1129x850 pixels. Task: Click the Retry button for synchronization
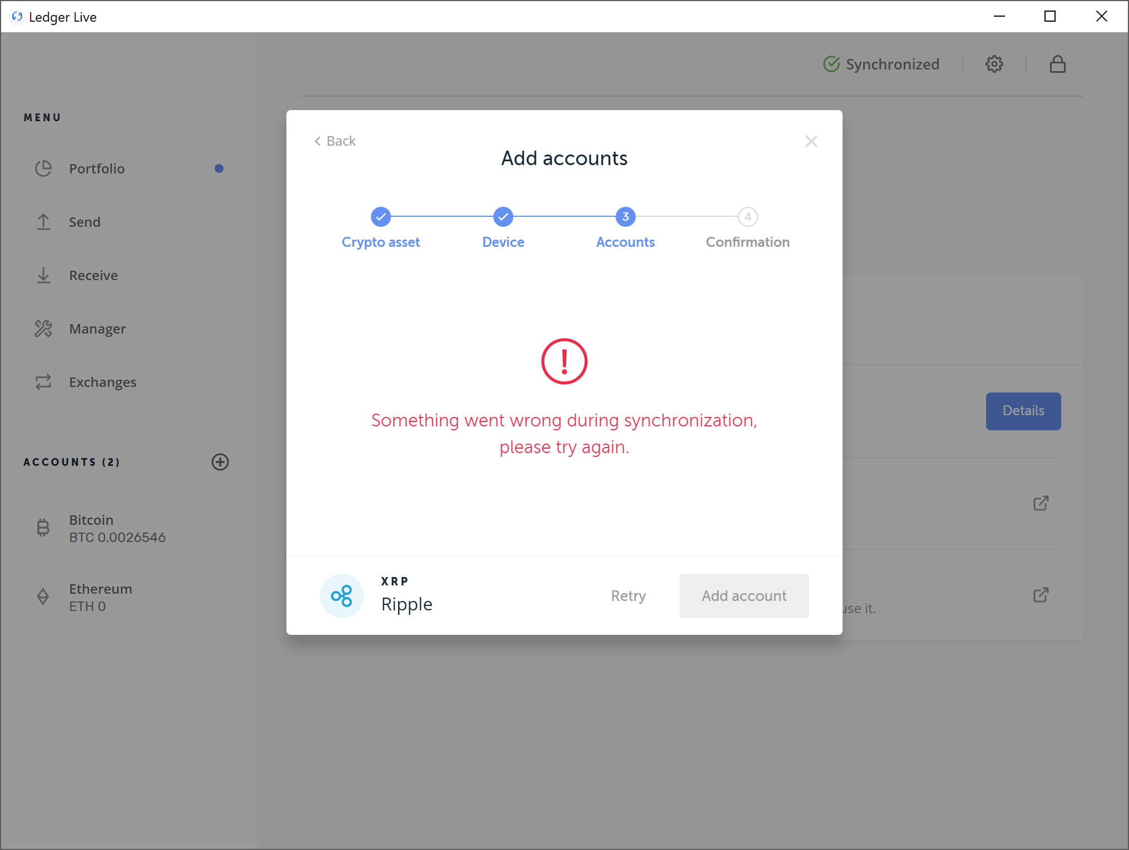[x=628, y=595]
